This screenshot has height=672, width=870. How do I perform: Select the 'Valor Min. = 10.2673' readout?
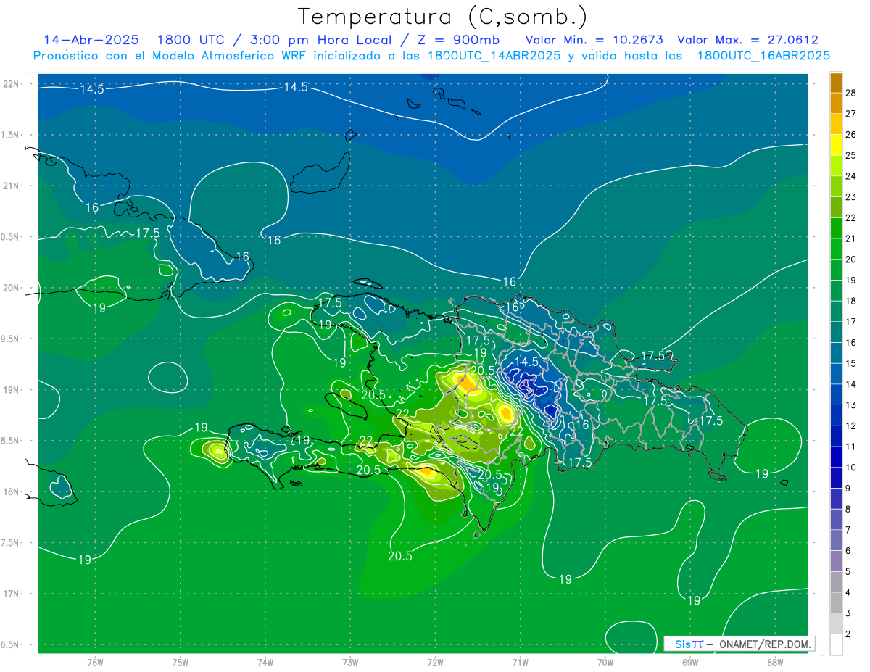click(594, 40)
